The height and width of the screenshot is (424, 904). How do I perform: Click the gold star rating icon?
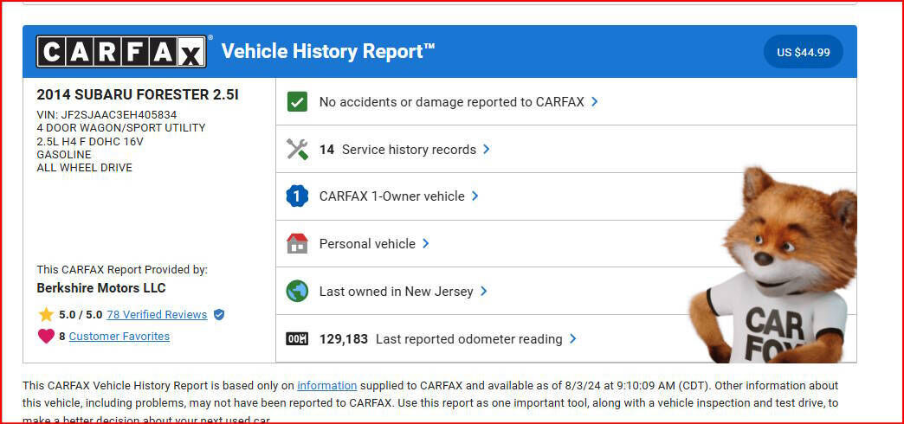point(46,315)
